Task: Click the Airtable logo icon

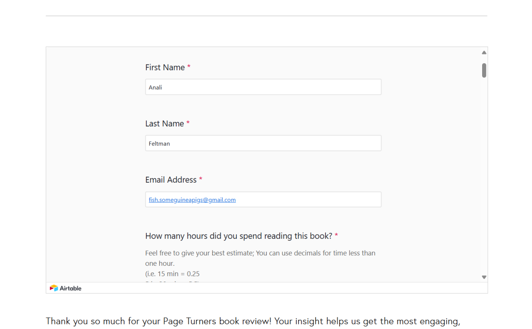Action: tap(54, 288)
